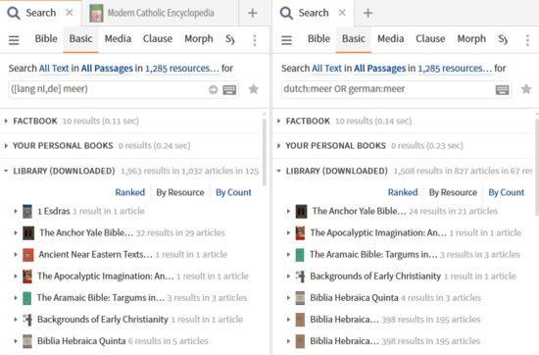Screen dimensions: 539x355
Task: Click the right search keyboard icon
Action: (502, 90)
